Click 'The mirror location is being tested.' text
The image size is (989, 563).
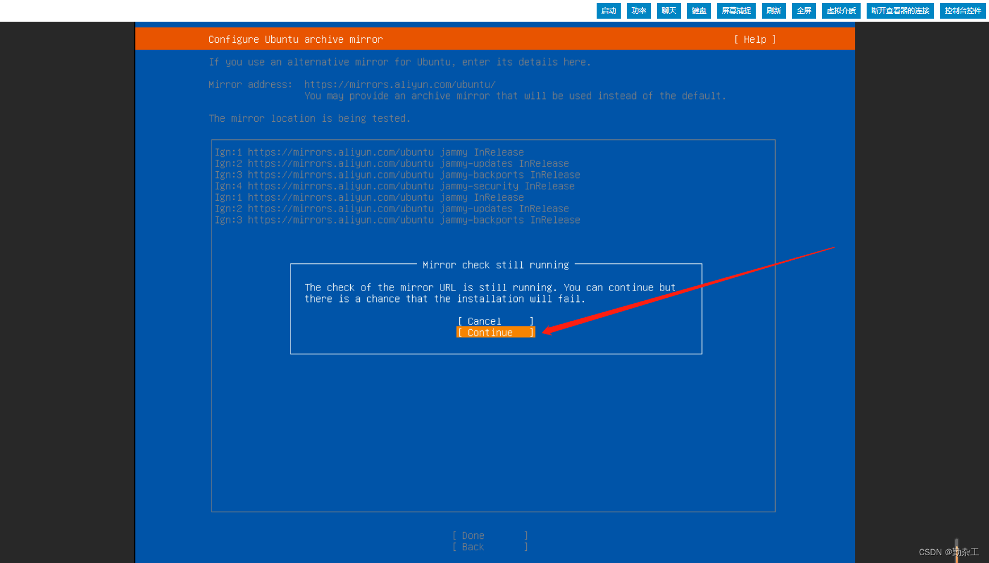pos(310,119)
